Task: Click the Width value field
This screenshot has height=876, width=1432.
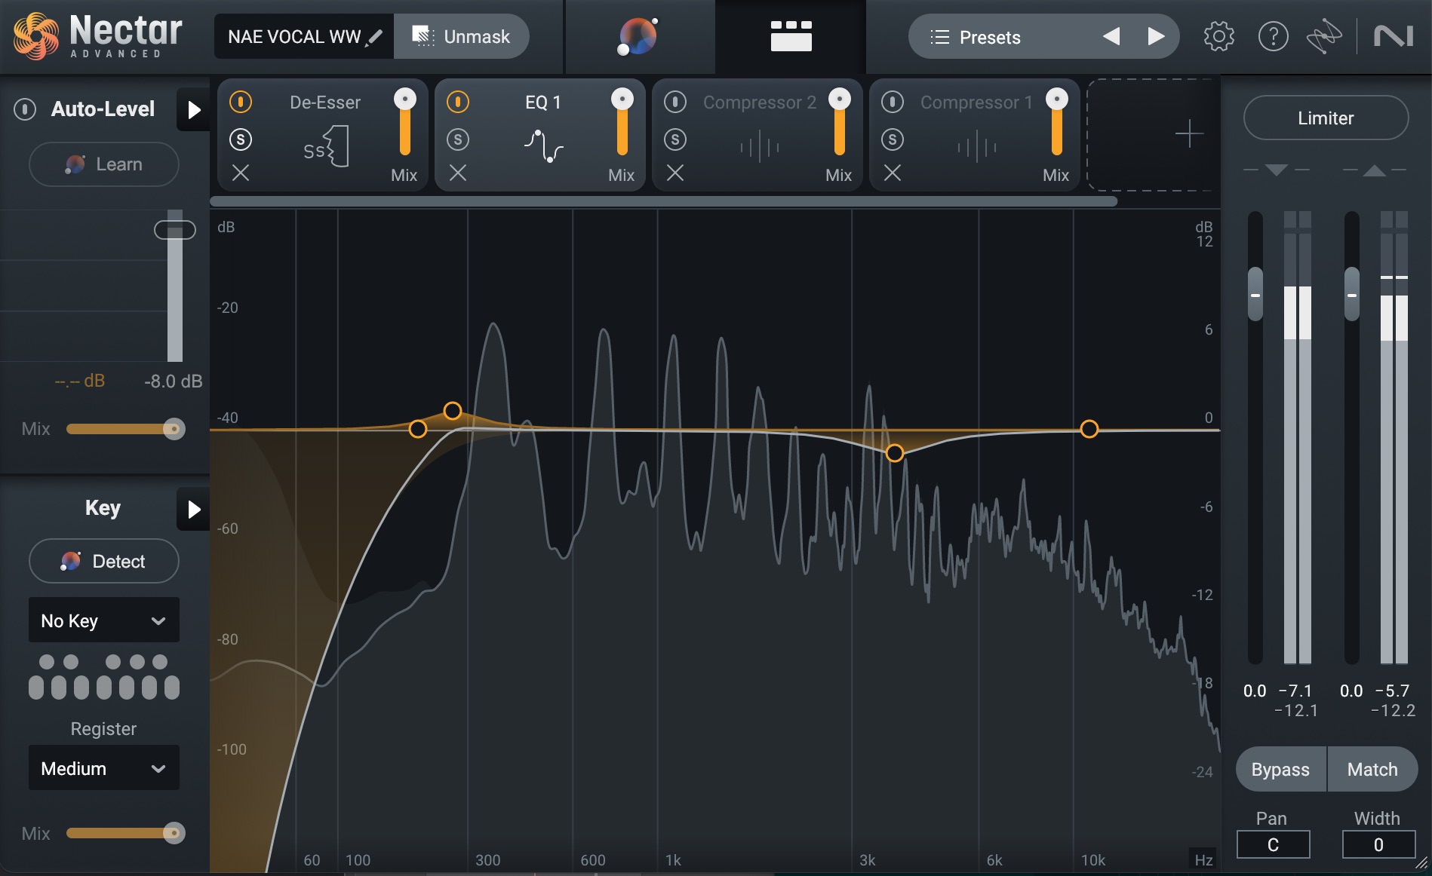Action: tap(1378, 844)
